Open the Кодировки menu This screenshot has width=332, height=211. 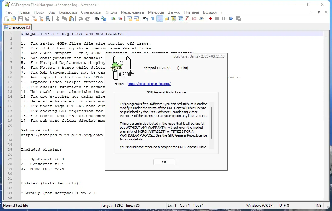click(x=68, y=12)
